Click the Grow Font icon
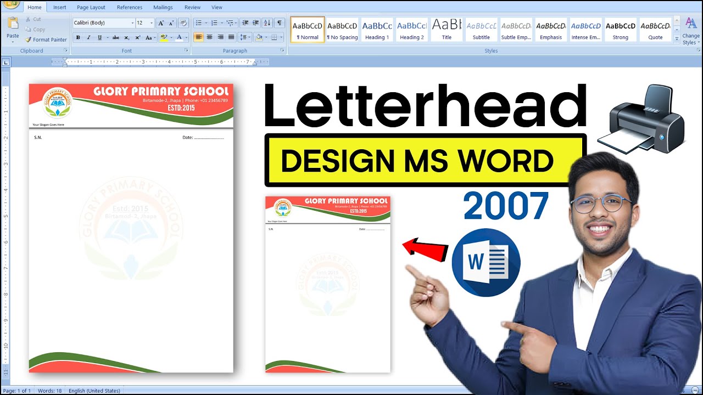The width and height of the screenshot is (703, 395). (x=160, y=23)
